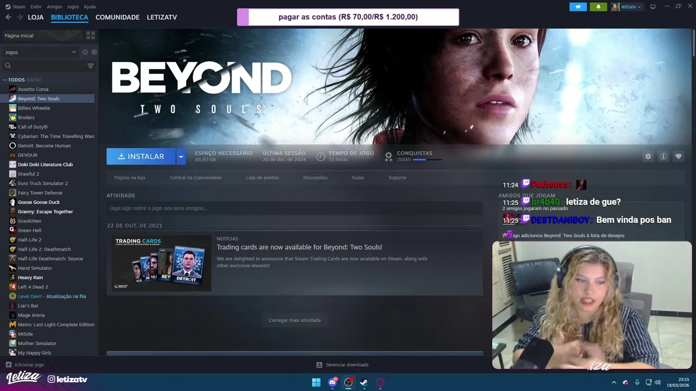Screen dimensions: 696x391
Task: Click the Detroit: Become Human icon
Action: click(13, 146)
